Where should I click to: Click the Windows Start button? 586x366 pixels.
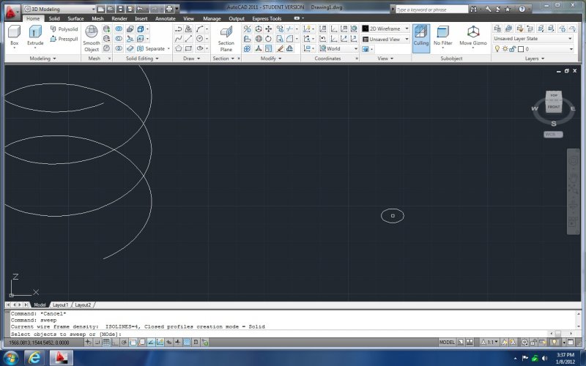10,358
